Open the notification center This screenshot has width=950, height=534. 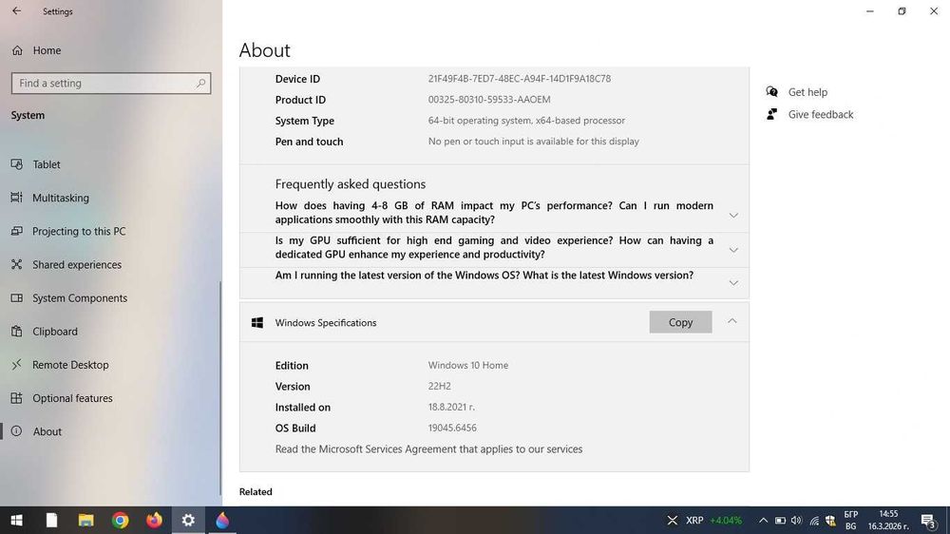(x=929, y=520)
